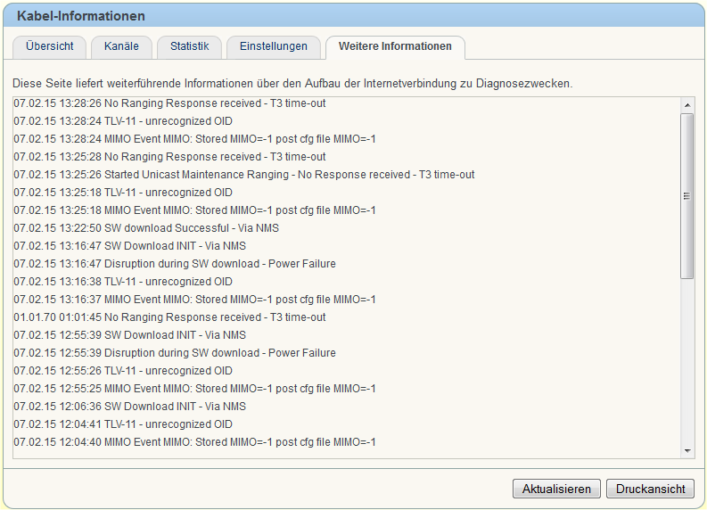Select the 12:55:25 MIMO Event line
707x510 pixels.
(194, 389)
